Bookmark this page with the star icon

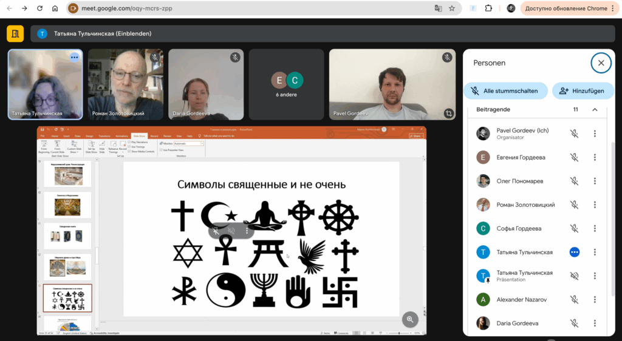click(452, 8)
